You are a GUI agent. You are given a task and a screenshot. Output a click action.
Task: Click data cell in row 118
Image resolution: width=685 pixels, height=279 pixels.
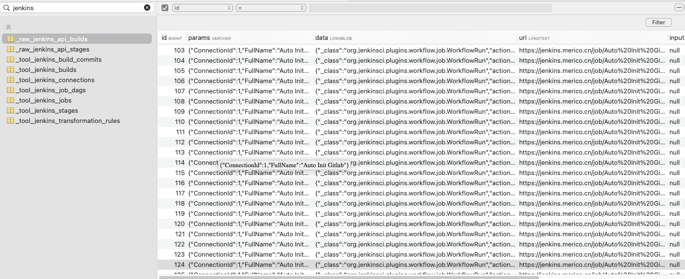coord(415,203)
